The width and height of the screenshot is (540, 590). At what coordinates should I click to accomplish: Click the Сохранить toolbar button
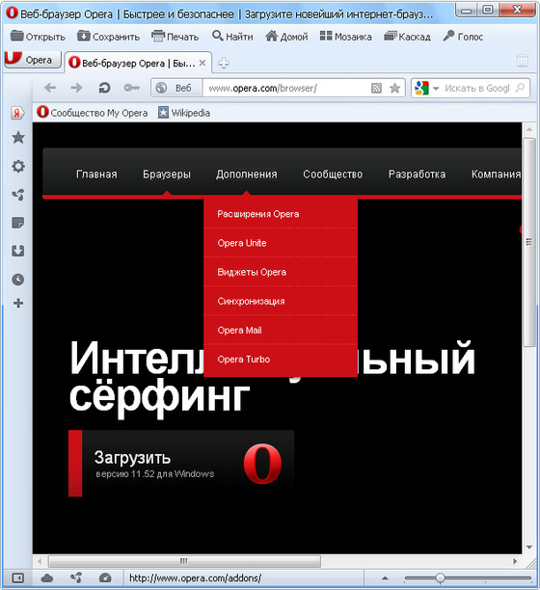(108, 37)
